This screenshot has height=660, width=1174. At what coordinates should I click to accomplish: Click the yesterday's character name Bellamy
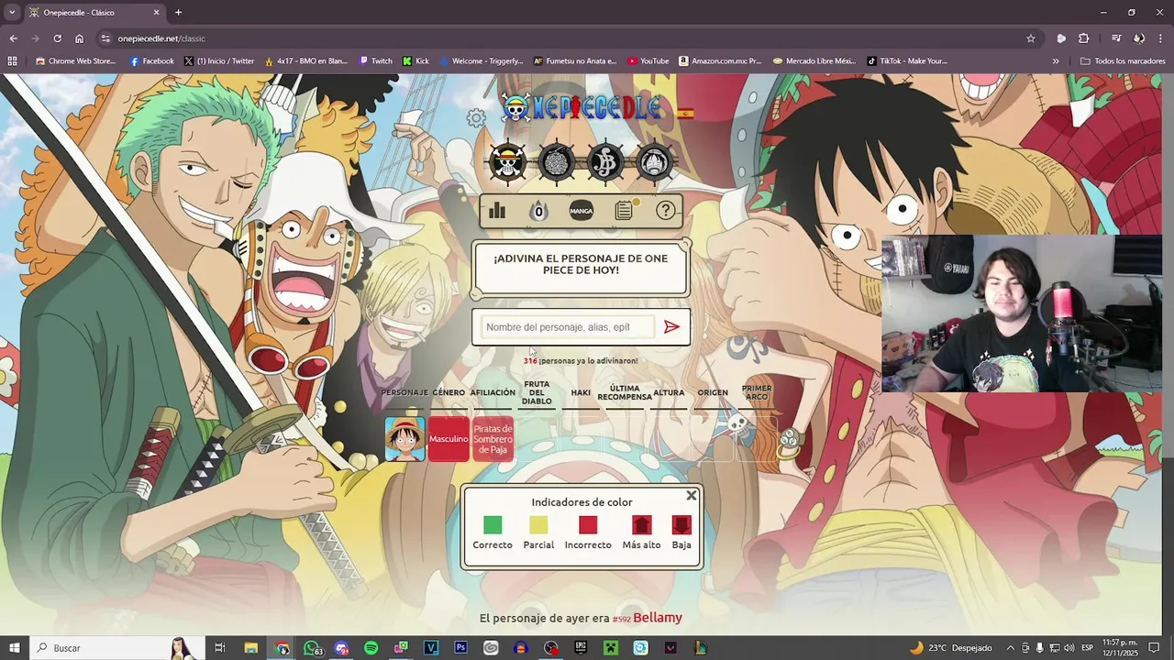pos(658,618)
